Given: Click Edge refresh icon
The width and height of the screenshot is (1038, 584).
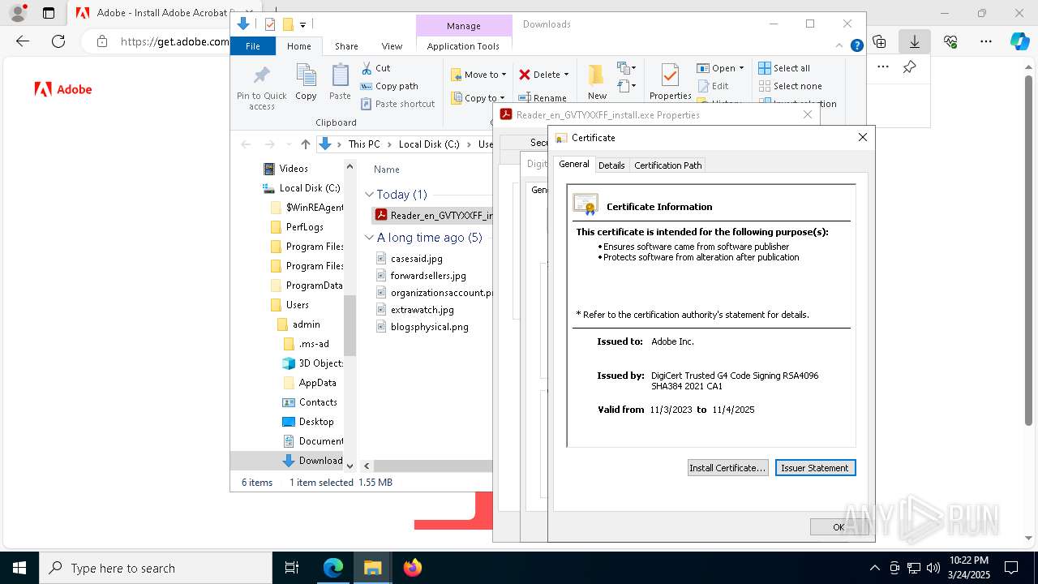Looking at the screenshot, I should (x=58, y=41).
